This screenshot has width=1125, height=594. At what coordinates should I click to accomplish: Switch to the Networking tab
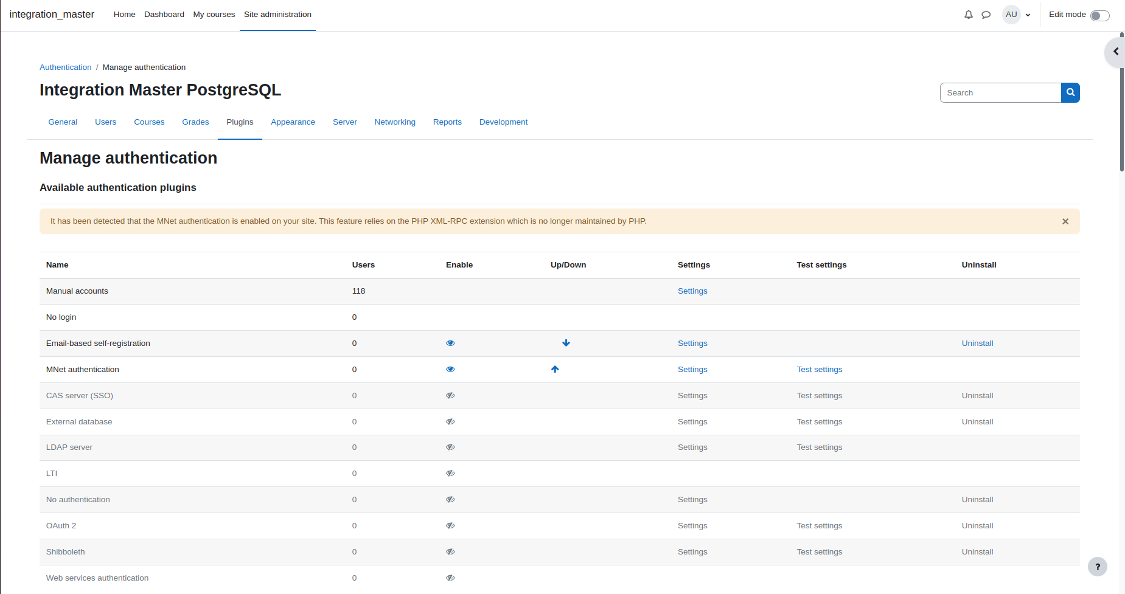pos(395,122)
